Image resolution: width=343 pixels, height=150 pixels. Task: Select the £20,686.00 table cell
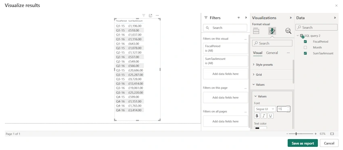(136, 70)
